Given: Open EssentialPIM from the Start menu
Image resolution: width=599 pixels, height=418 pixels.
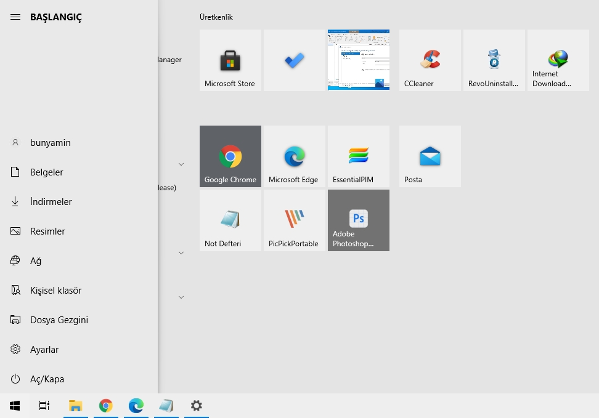Looking at the screenshot, I should 358,156.
